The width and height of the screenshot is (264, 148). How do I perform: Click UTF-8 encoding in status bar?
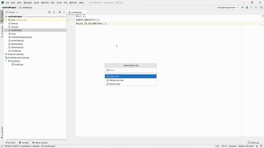224,146
